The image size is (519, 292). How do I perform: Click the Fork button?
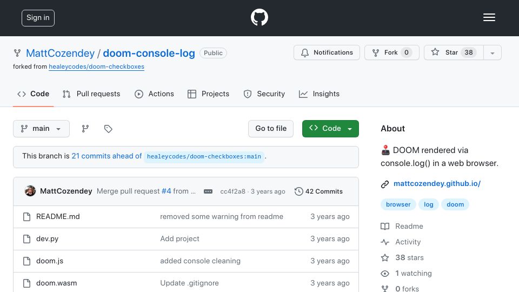(x=392, y=52)
